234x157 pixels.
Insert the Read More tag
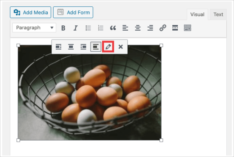(x=175, y=28)
